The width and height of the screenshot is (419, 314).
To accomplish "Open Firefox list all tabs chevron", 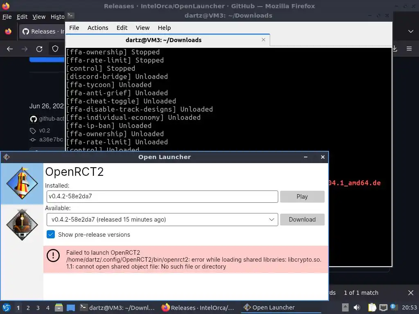I will (x=411, y=31).
